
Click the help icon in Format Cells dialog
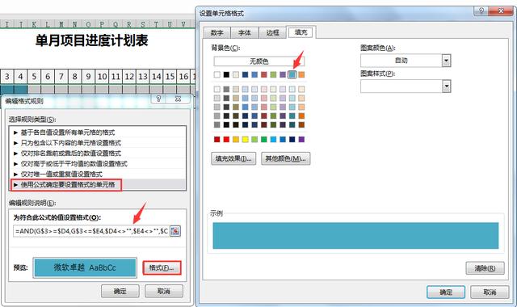pos(481,11)
